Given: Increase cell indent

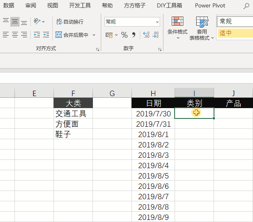Looking at the screenshot, I should click(x=46, y=35).
